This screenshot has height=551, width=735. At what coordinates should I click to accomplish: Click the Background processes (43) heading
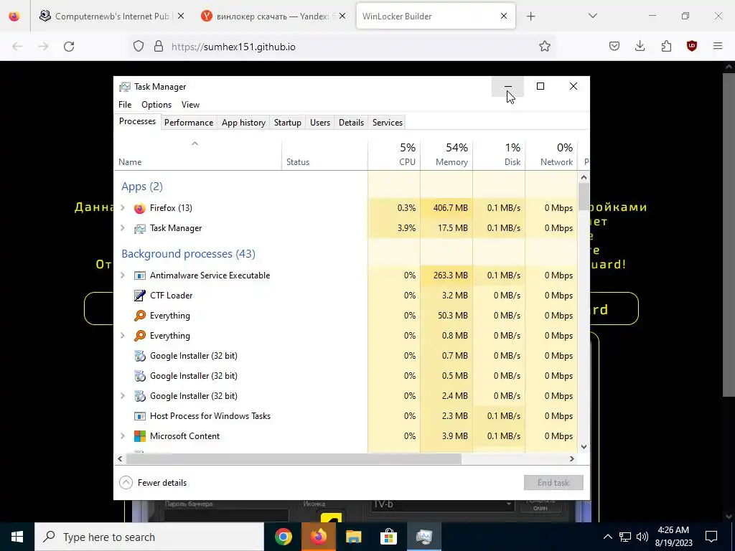tap(189, 254)
